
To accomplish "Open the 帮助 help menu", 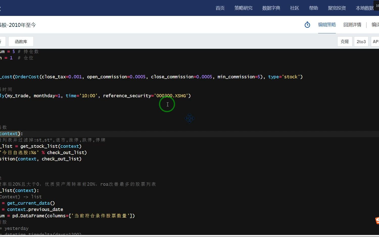I will [x=313, y=8].
